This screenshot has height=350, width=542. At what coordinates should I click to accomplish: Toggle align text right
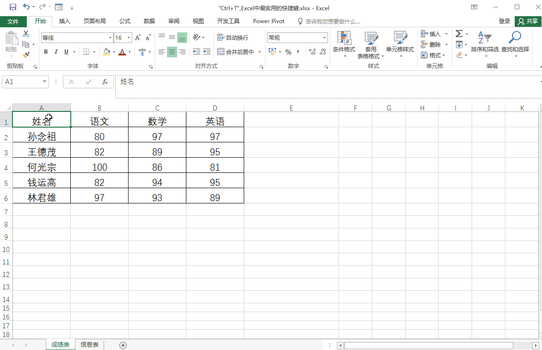(x=182, y=52)
